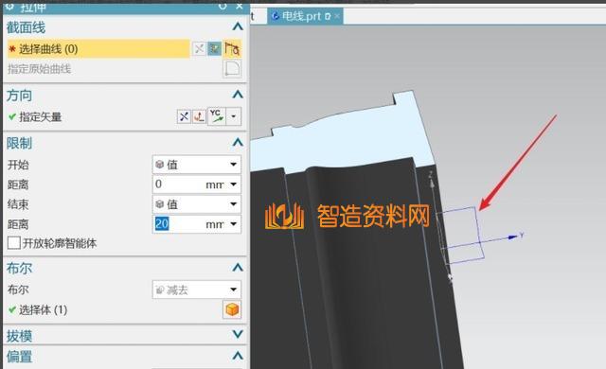
Task: Open the unit dropdown for end distance
Action: [x=234, y=224]
